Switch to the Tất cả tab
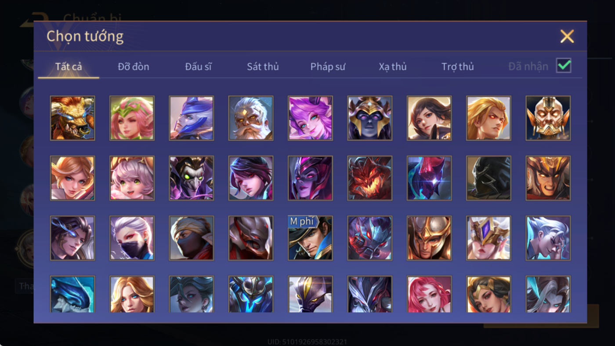This screenshot has width=615, height=346. [69, 67]
